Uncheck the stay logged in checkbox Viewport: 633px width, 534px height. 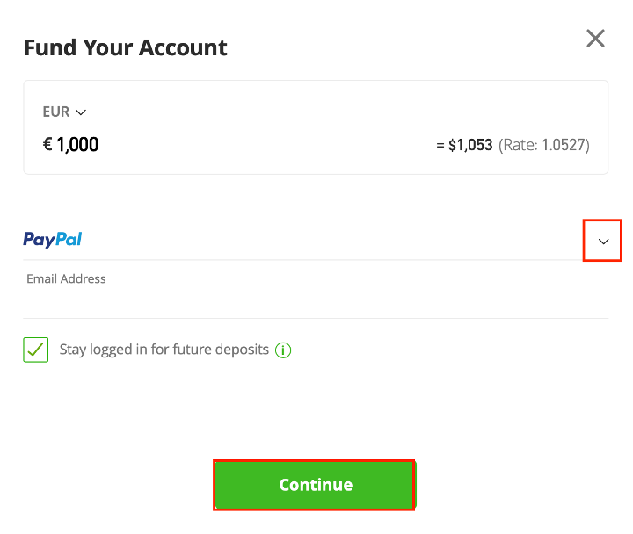35,350
